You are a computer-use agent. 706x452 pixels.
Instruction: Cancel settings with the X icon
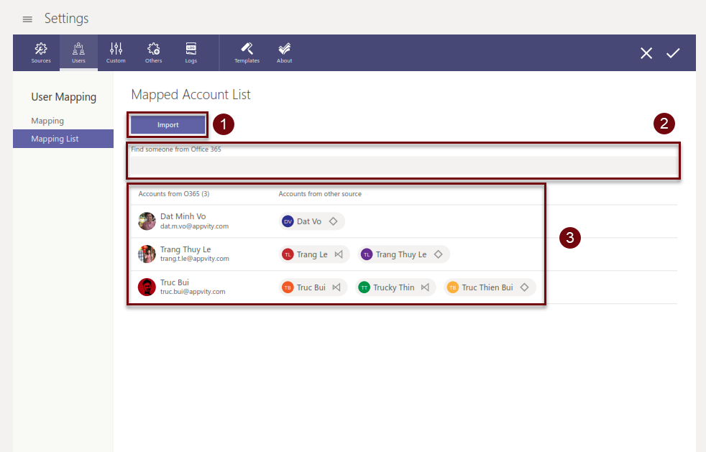pos(646,53)
